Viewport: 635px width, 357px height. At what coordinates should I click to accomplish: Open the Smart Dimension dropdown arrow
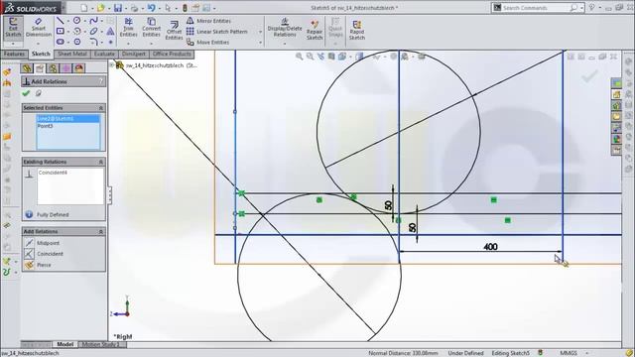pos(39,44)
